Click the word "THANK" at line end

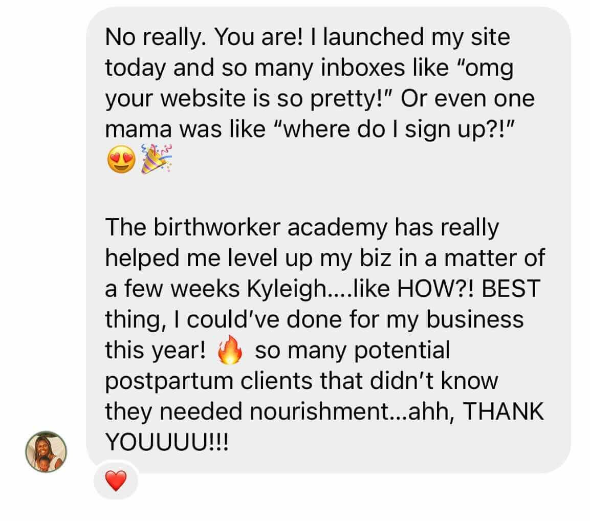[503, 411]
